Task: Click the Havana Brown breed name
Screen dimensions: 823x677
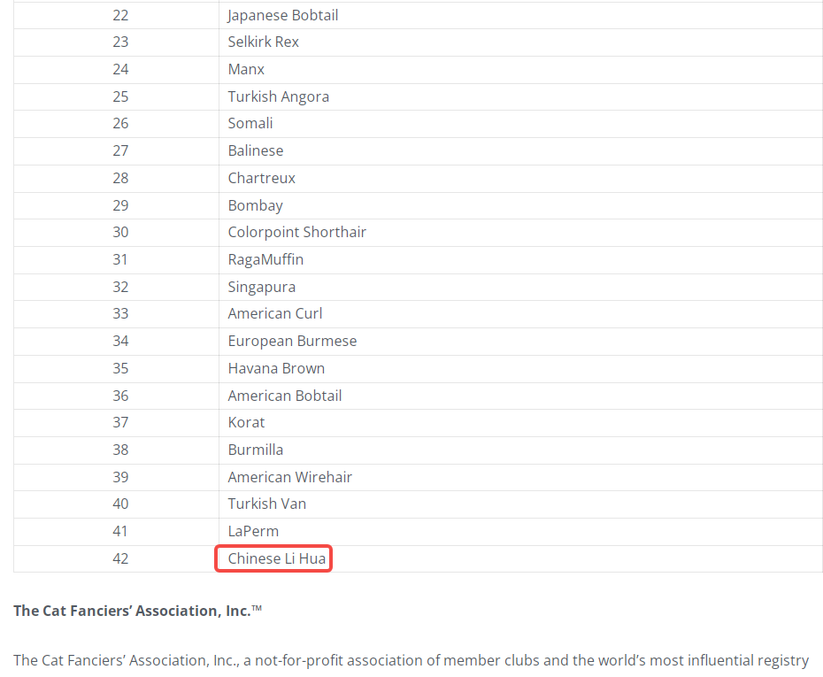Action: pyautogui.click(x=276, y=368)
